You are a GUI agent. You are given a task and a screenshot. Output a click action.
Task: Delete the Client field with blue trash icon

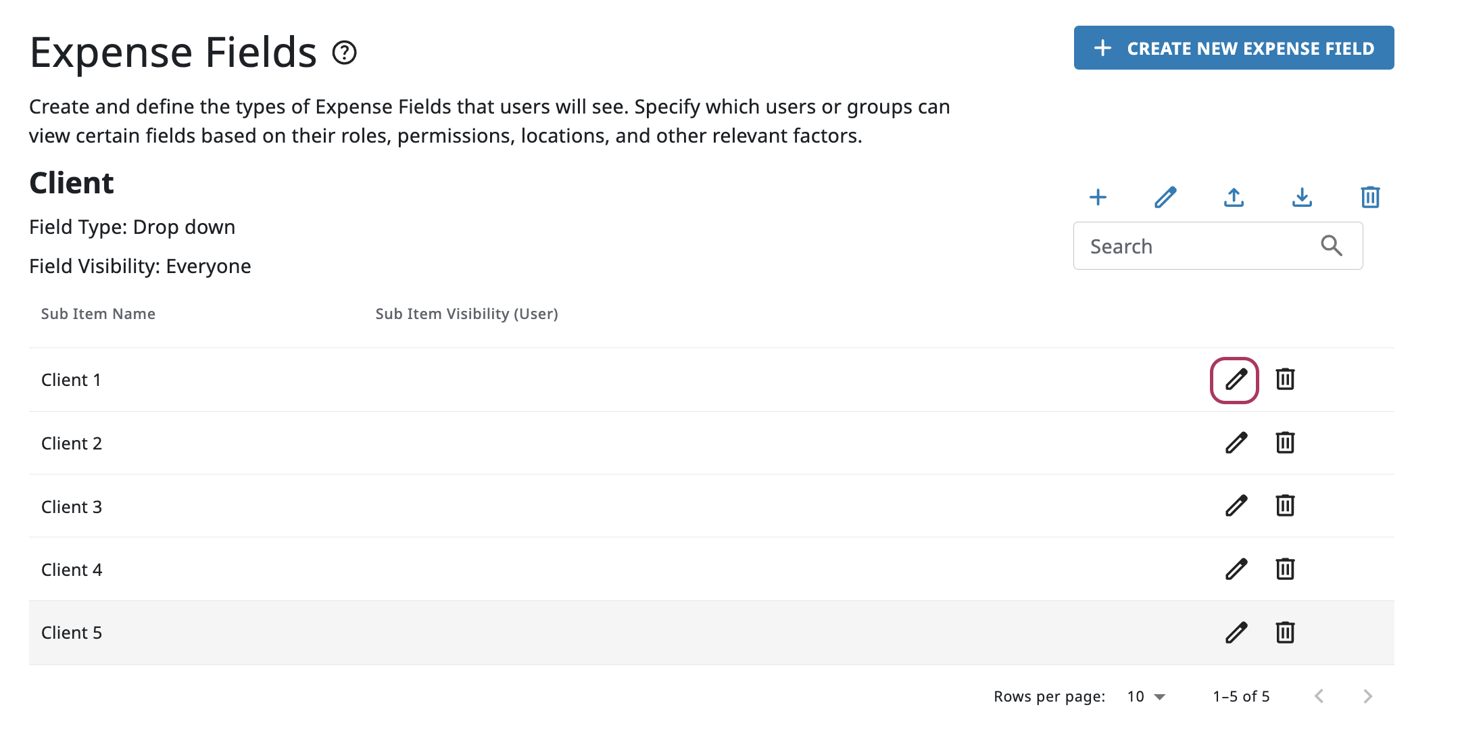(1370, 197)
